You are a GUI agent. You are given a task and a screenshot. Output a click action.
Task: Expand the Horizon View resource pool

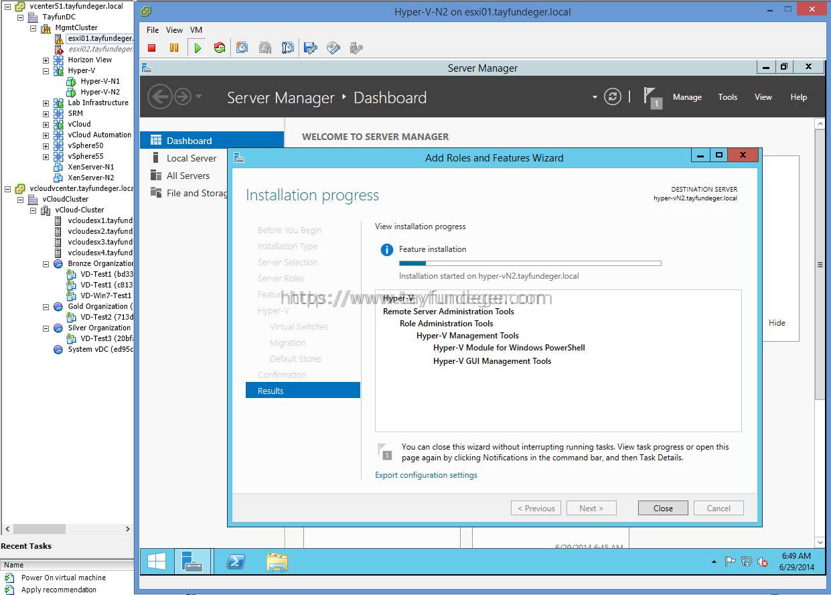click(46, 60)
